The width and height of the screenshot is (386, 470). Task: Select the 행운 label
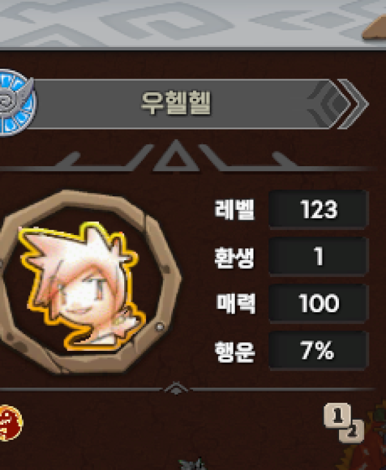coord(235,352)
